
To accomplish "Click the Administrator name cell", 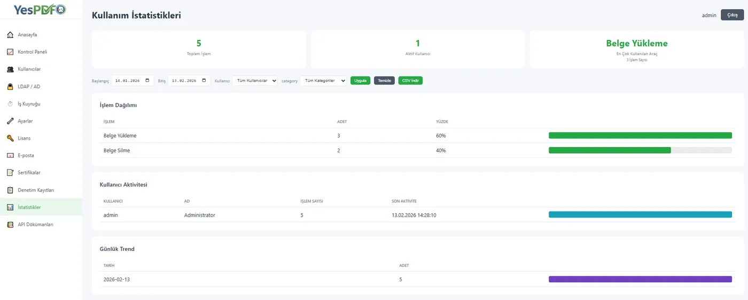I will point(200,215).
